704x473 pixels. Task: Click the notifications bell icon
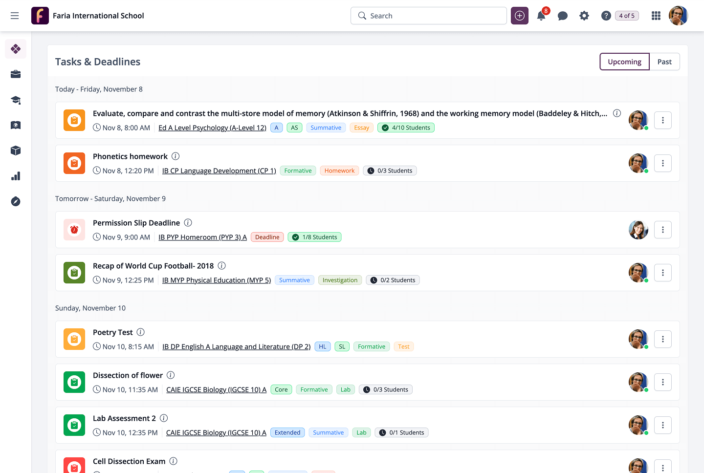click(x=541, y=16)
